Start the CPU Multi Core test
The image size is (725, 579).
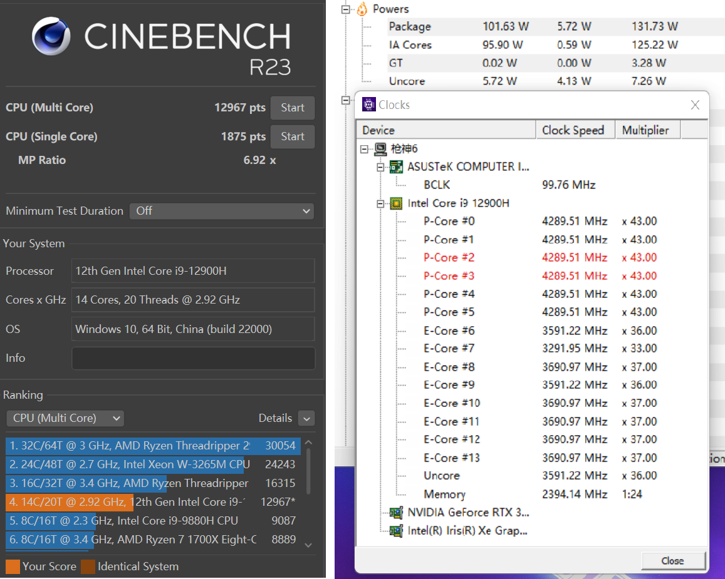pos(293,108)
